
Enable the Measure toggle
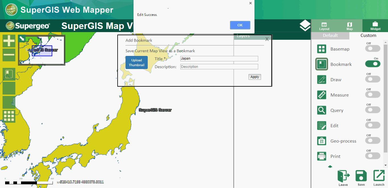(x=373, y=95)
